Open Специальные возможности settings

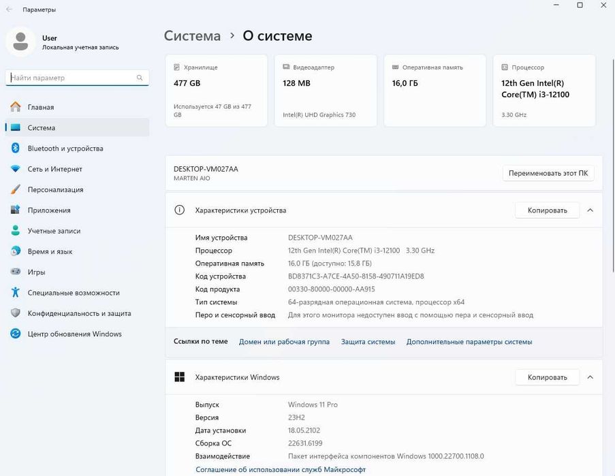pyautogui.click(x=77, y=293)
